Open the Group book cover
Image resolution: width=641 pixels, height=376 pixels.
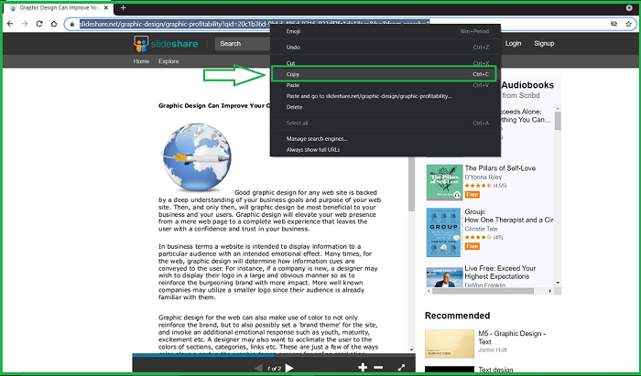point(443,232)
